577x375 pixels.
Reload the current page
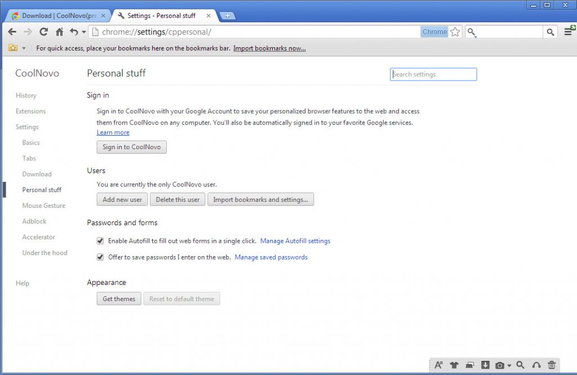[x=44, y=32]
